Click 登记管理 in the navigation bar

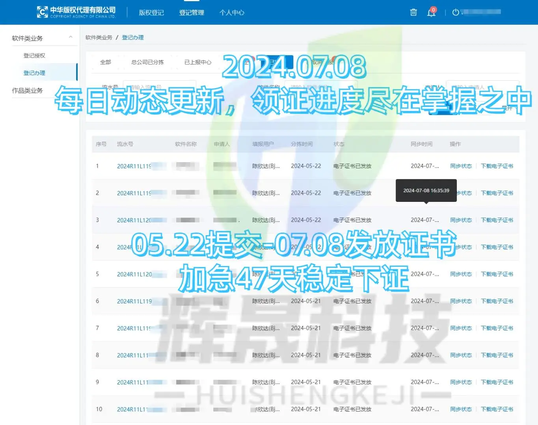click(x=192, y=12)
